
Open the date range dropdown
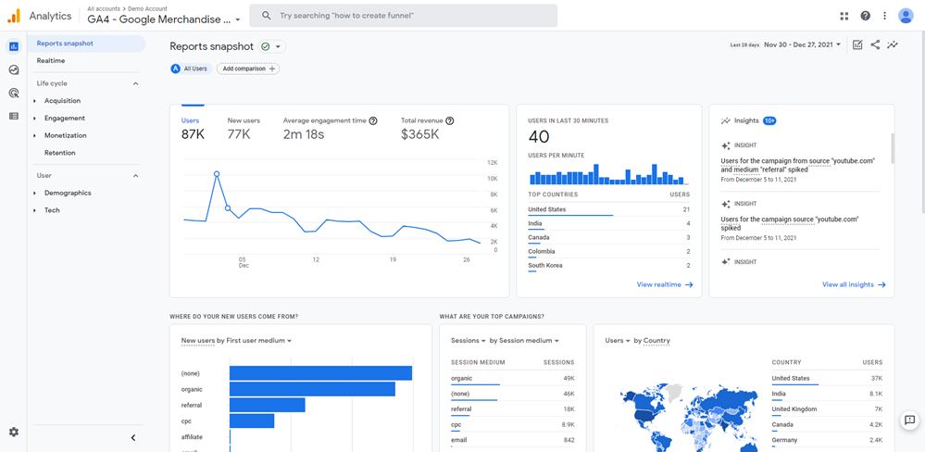(x=802, y=44)
